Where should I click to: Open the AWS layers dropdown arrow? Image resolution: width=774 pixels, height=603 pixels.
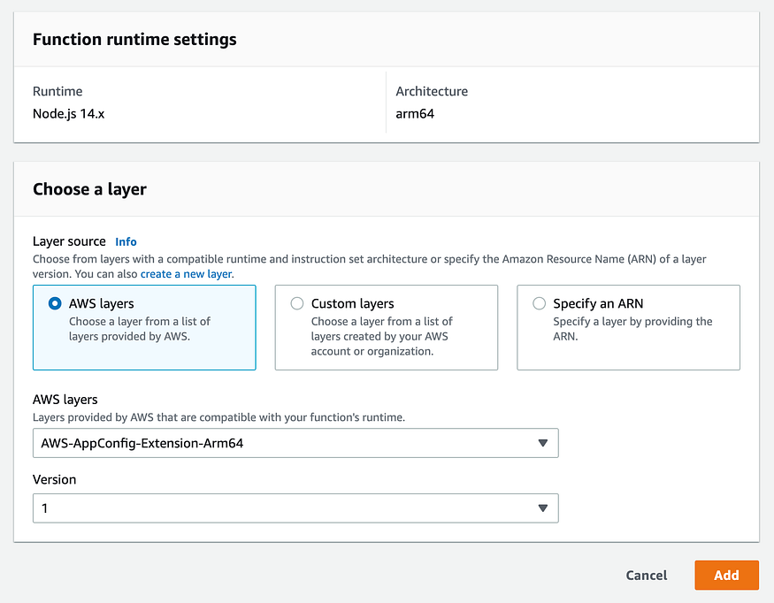pos(542,443)
